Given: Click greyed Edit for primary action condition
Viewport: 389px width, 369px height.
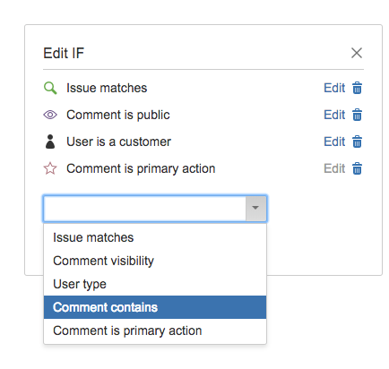Looking at the screenshot, I should click(334, 168).
